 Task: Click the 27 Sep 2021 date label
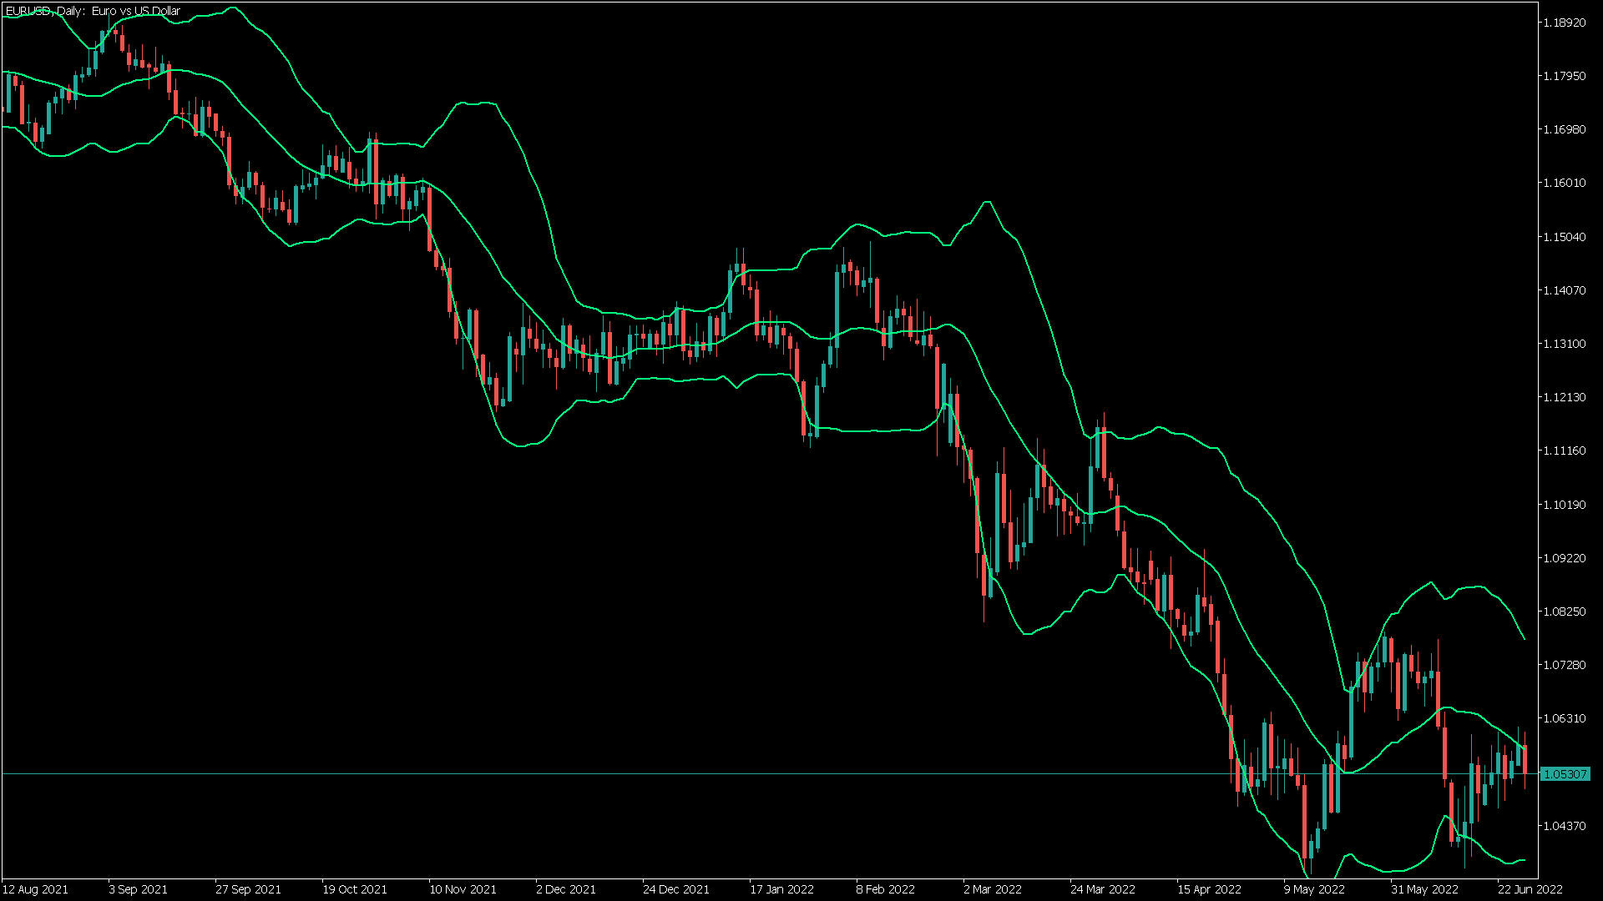pos(248,889)
